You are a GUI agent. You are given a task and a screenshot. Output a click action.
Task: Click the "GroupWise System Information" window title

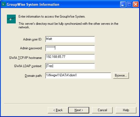tap(33, 4)
